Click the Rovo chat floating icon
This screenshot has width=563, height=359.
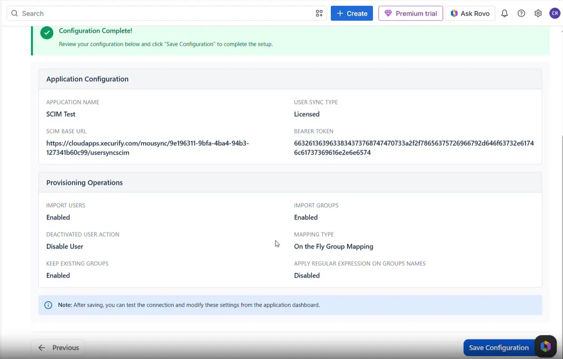pos(545,347)
